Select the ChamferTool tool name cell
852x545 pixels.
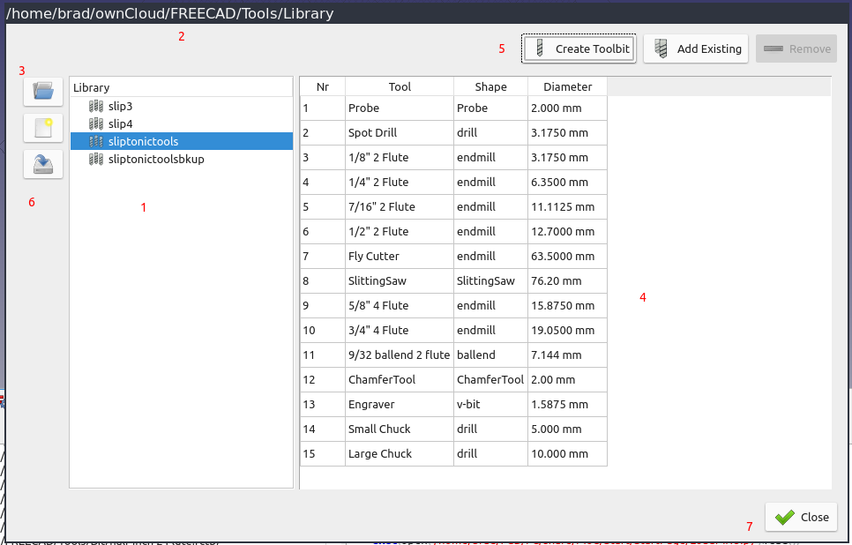point(400,380)
